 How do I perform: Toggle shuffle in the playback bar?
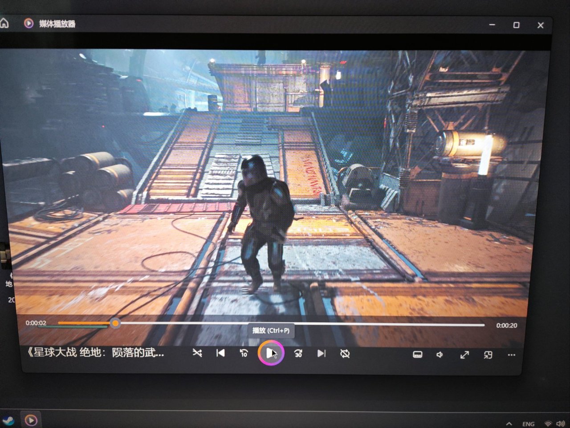197,353
